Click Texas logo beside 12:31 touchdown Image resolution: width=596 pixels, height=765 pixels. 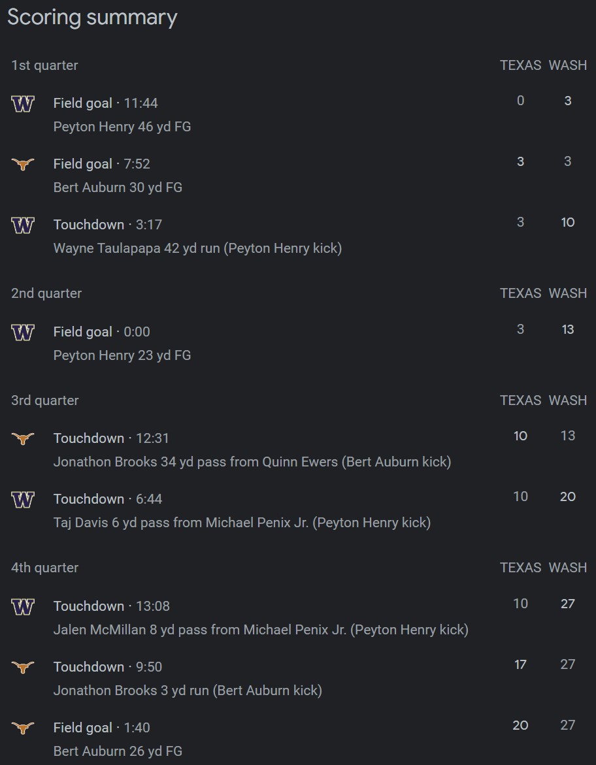[23, 438]
